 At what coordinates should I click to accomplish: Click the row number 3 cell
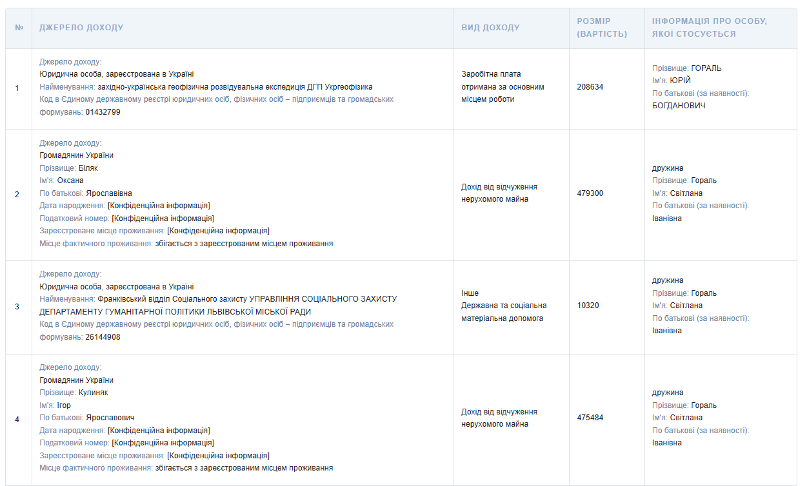point(17,306)
